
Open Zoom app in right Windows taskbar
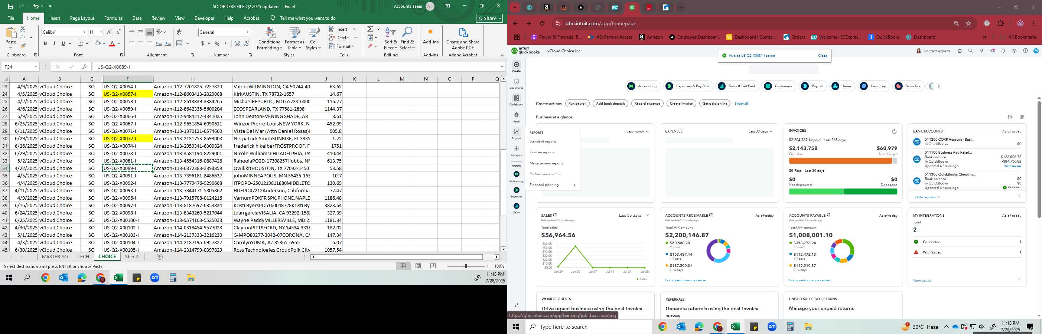point(772,327)
